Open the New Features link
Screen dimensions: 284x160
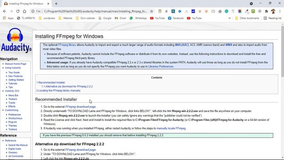16,76
